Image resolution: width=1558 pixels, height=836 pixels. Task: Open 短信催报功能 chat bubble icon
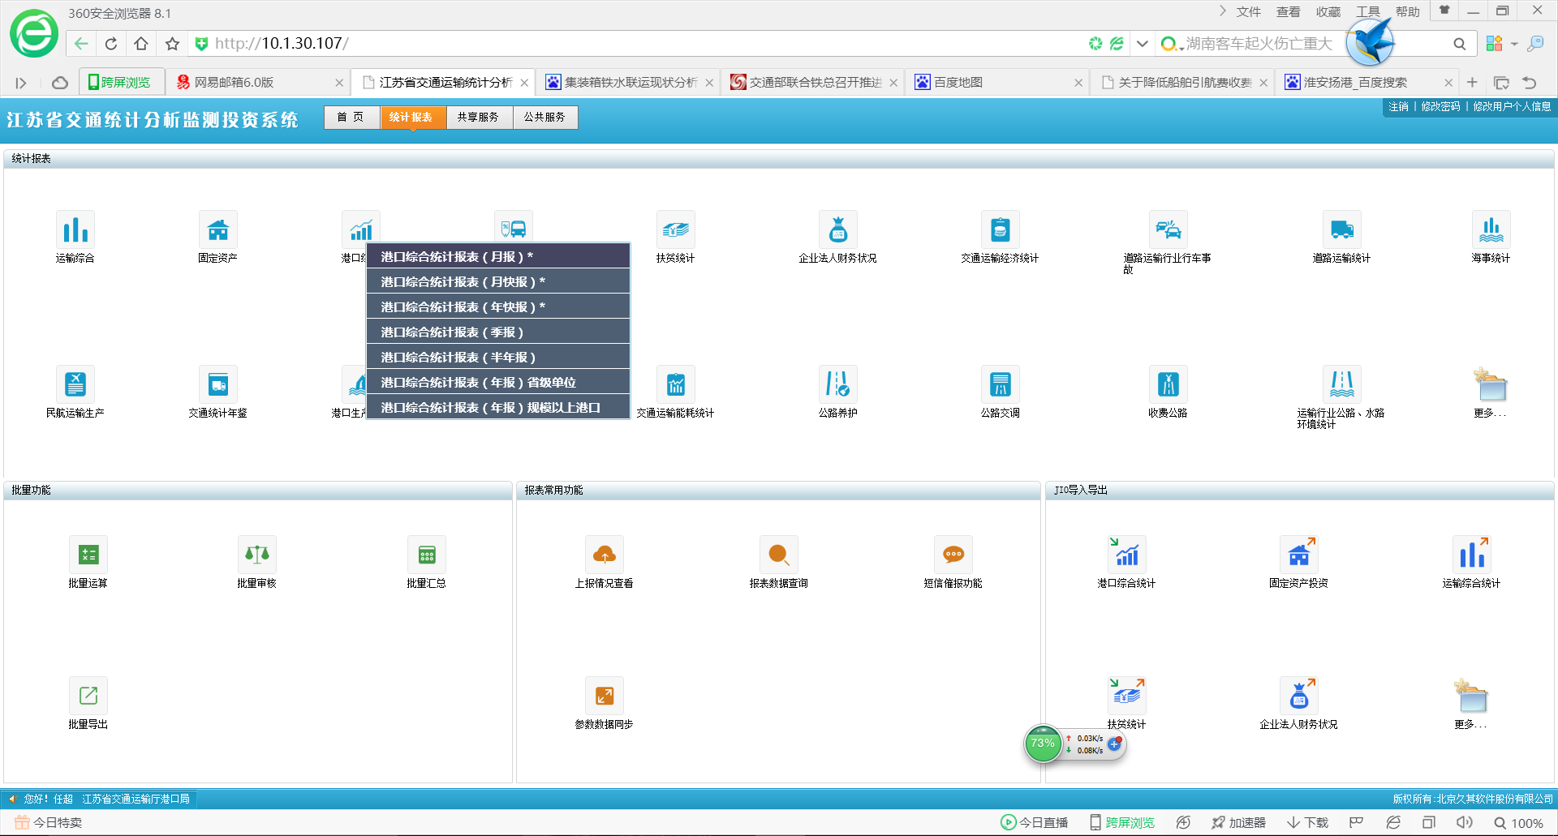[953, 555]
